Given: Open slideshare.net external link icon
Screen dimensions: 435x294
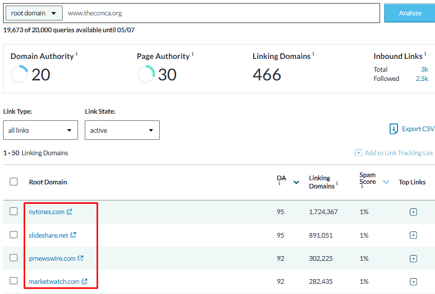Looking at the screenshot, I should click(73, 235).
